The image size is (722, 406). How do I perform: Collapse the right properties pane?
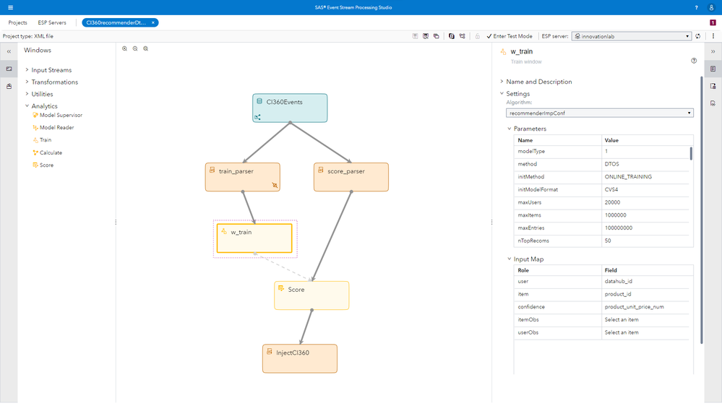click(713, 51)
